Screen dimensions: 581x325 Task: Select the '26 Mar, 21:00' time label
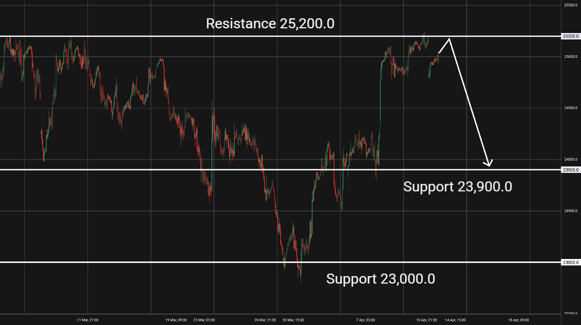265,320
